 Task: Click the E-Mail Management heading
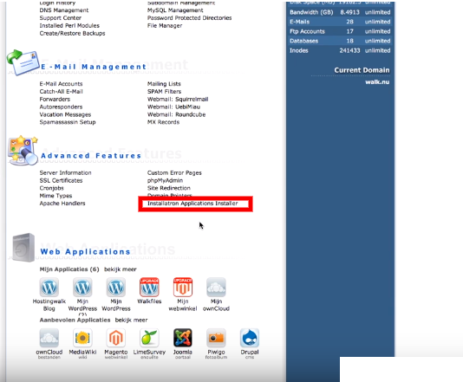pos(94,67)
